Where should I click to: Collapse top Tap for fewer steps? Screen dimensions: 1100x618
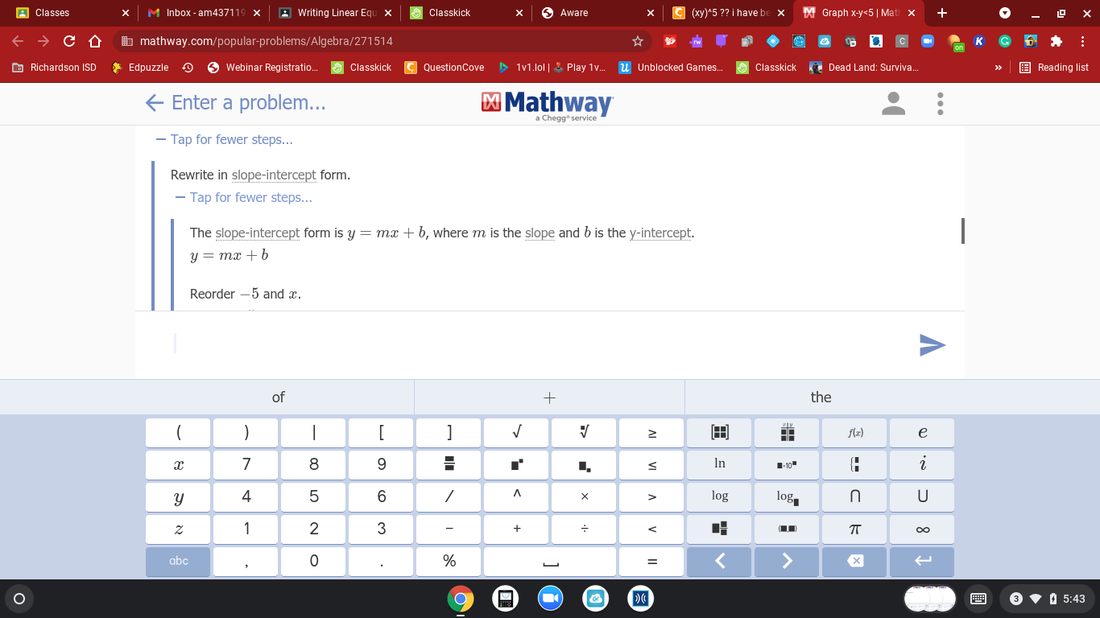coord(225,139)
